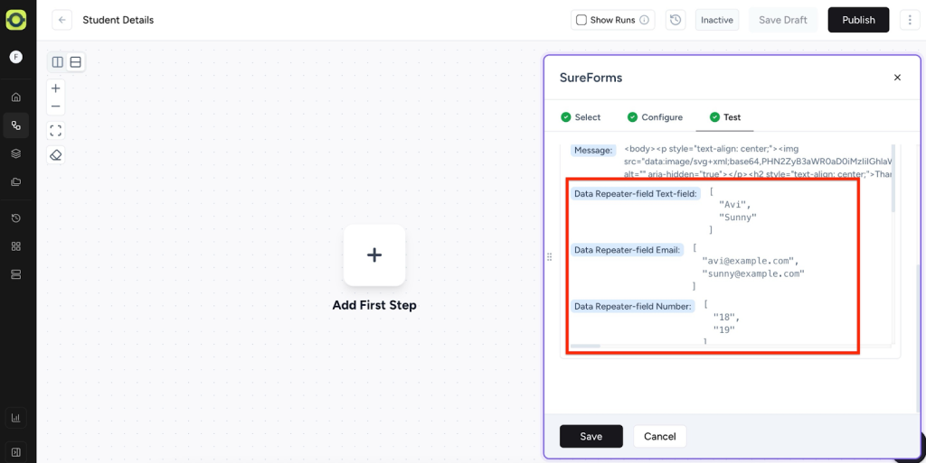Image resolution: width=926 pixels, height=463 pixels.
Task: Fit the canvas to screen
Action: tap(56, 131)
